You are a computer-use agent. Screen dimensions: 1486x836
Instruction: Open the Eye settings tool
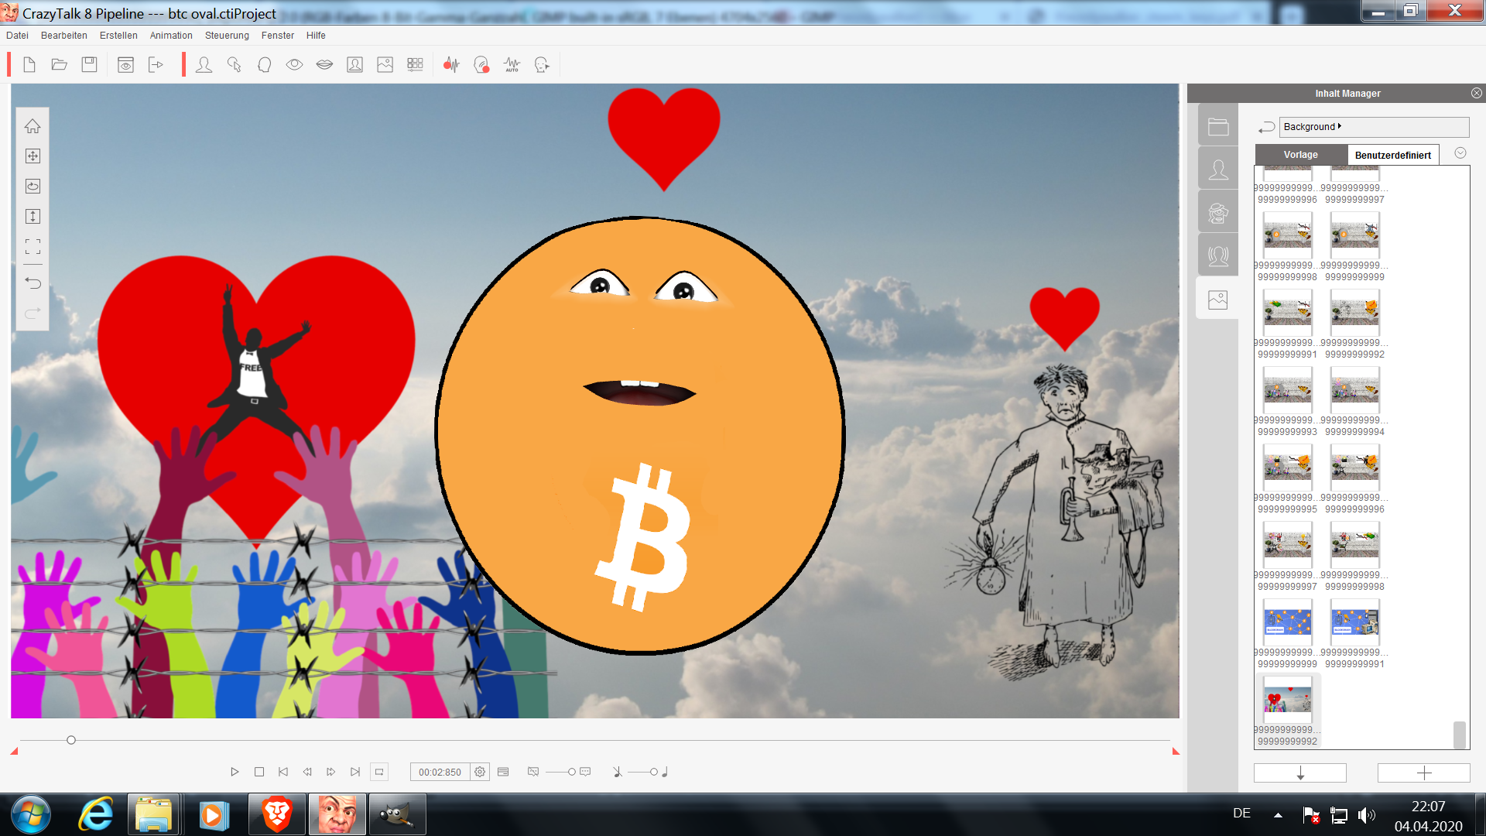click(x=294, y=65)
